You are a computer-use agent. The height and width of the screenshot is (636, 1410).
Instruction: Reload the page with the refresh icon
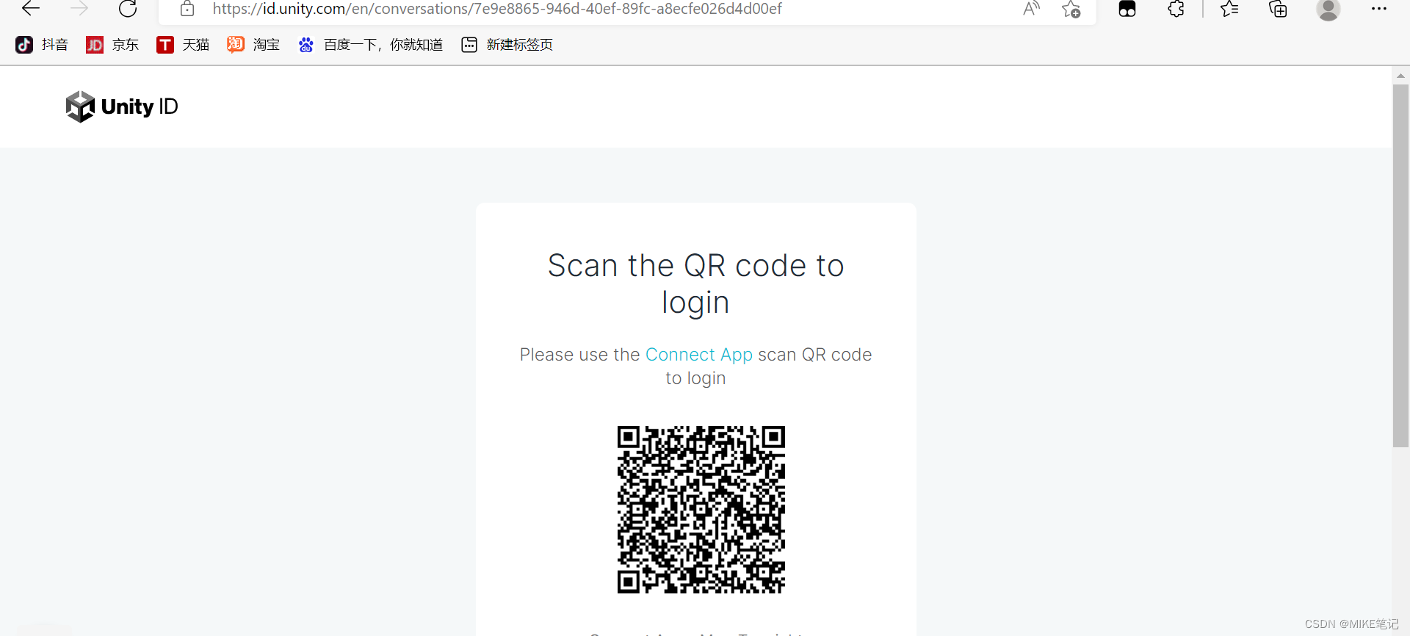click(128, 9)
